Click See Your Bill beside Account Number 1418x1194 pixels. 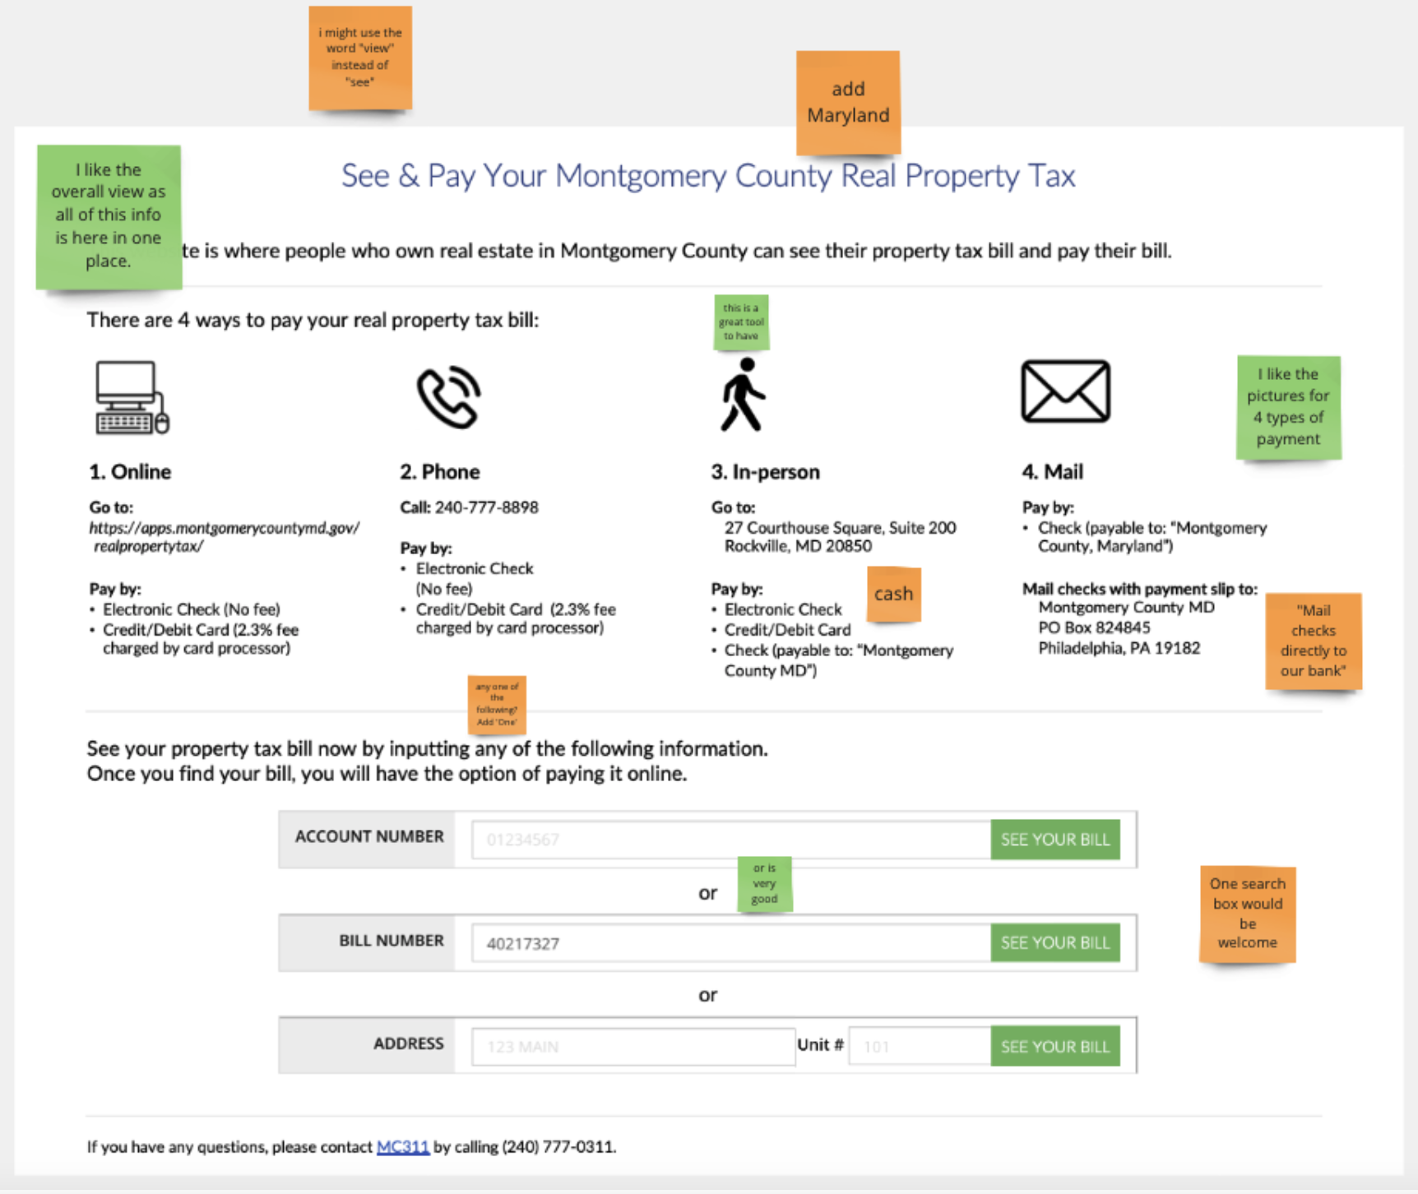tap(1055, 840)
